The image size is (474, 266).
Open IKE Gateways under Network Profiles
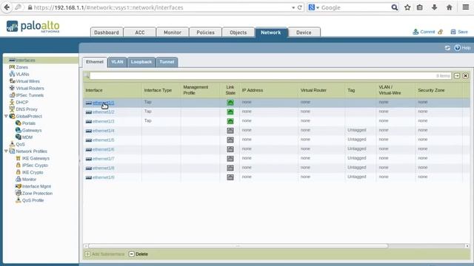tap(36, 158)
